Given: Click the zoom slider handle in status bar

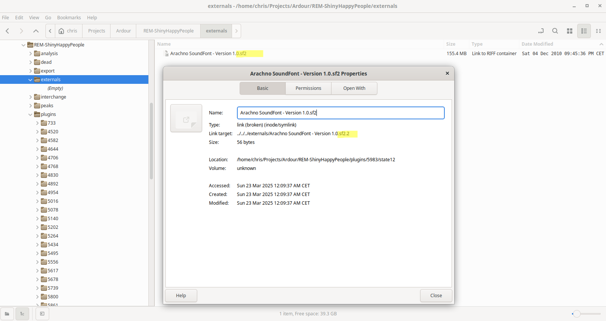Looking at the screenshot, I should [x=576, y=314].
